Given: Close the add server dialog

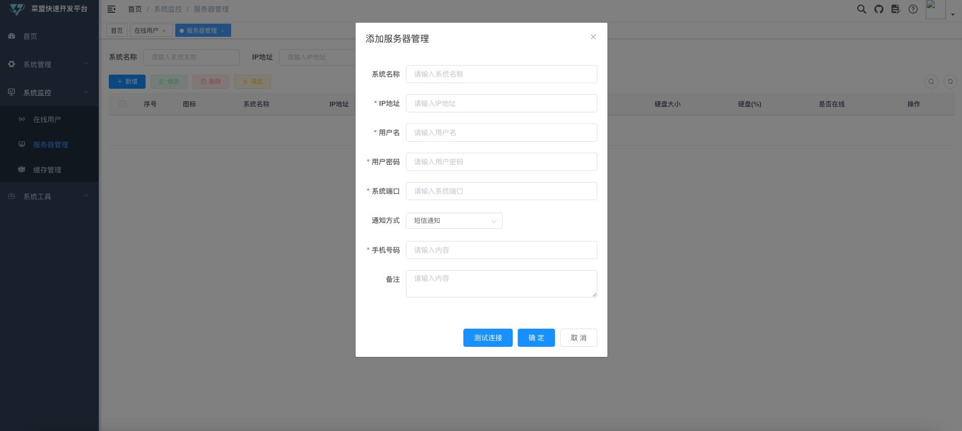Looking at the screenshot, I should (593, 37).
